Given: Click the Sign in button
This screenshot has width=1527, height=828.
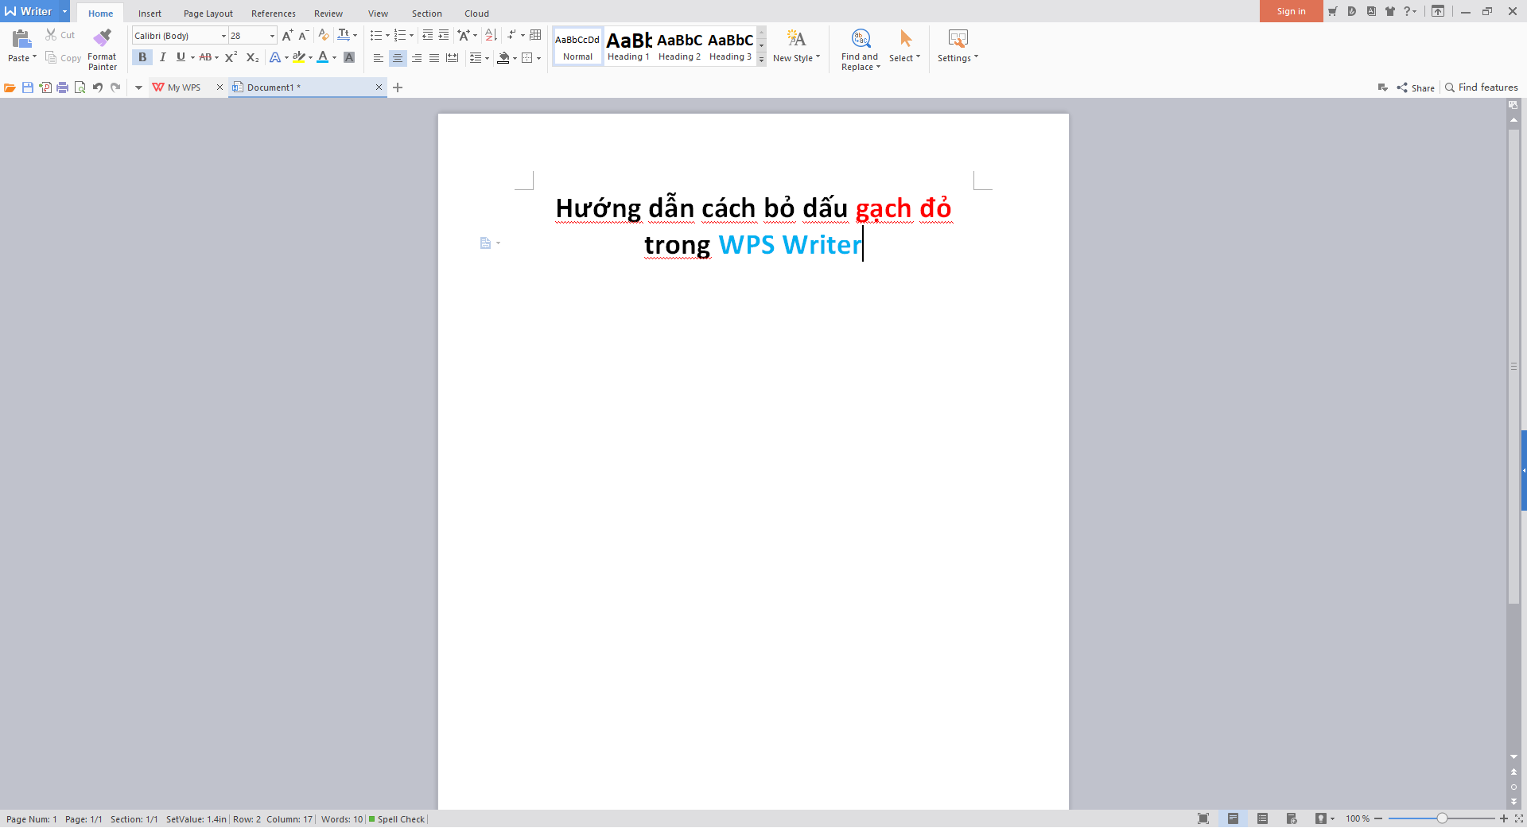Looking at the screenshot, I should click(1291, 11).
